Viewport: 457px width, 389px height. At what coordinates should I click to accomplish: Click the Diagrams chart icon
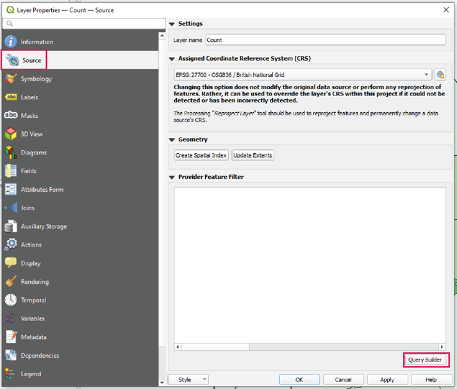(x=11, y=153)
